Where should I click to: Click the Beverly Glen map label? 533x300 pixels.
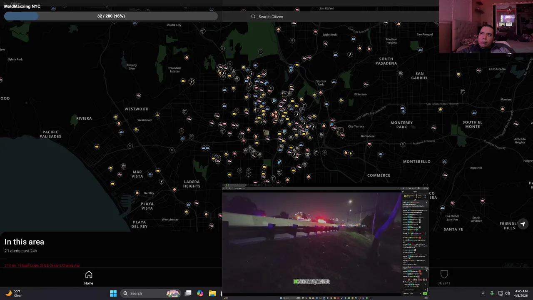coord(132,67)
